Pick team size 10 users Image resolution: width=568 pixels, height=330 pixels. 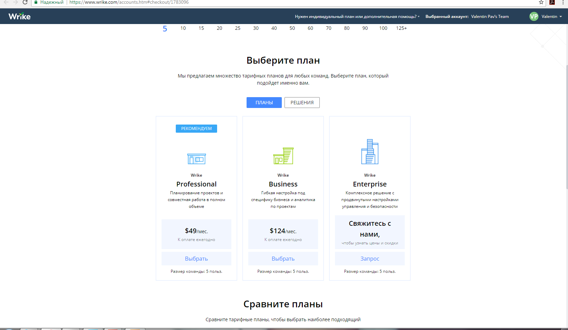tap(183, 28)
